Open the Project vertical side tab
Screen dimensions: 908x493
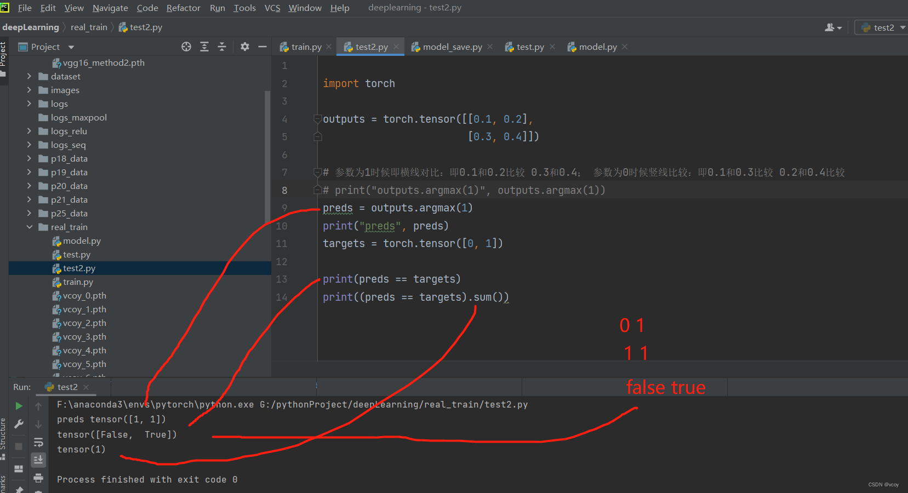pyautogui.click(x=3, y=59)
